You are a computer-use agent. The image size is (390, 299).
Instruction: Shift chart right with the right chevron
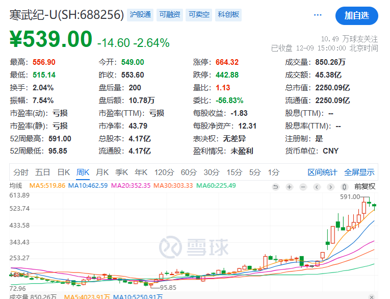(x=330, y=187)
